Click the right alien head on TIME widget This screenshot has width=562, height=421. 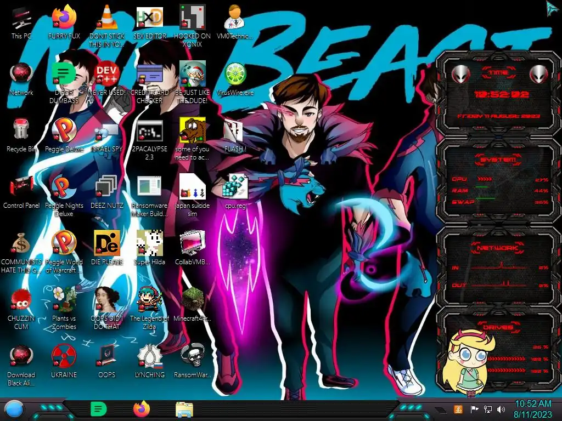coord(539,74)
